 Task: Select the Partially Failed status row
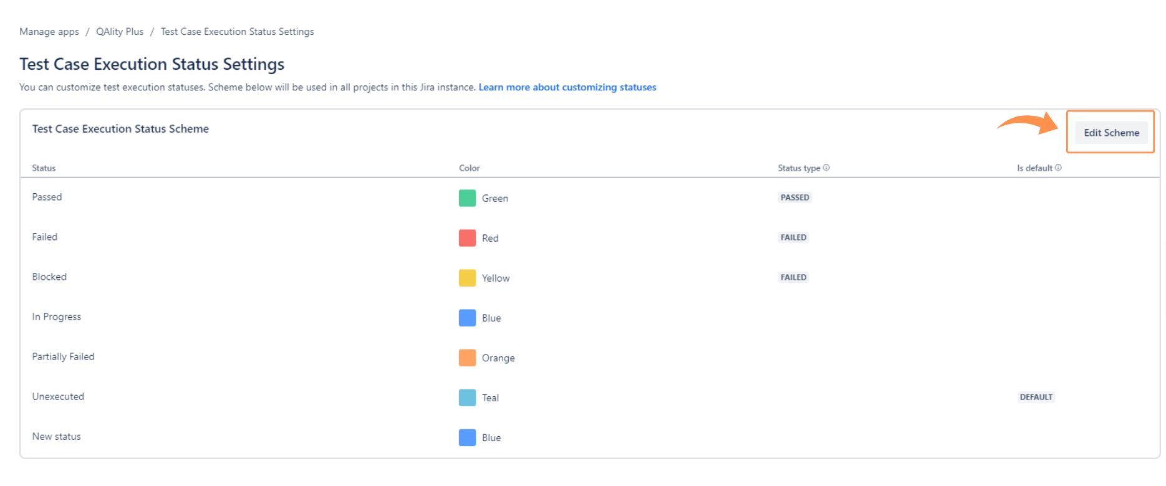pos(590,357)
